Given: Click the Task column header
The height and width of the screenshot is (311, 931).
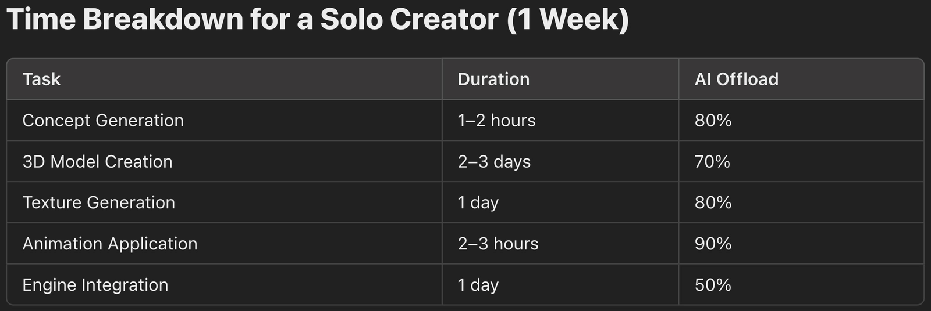Looking at the screenshot, I should (41, 79).
